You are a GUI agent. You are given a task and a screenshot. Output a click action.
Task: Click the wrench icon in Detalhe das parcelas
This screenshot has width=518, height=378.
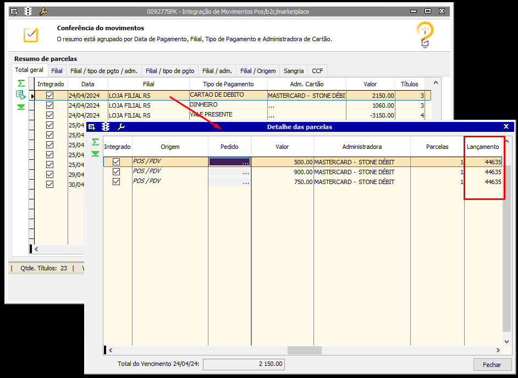[121, 127]
